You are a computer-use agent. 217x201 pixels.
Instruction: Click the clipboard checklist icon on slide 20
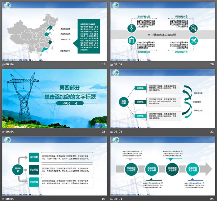[131, 40]
